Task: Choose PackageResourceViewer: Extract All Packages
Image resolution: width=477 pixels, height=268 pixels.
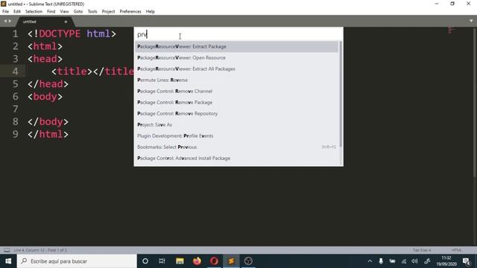Action: pyautogui.click(x=237, y=69)
